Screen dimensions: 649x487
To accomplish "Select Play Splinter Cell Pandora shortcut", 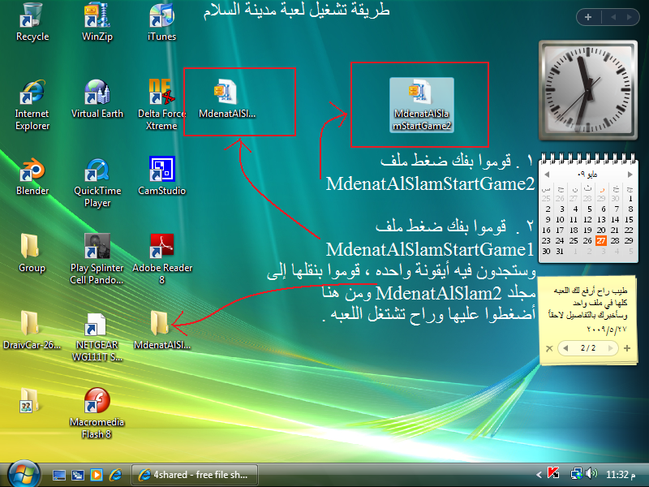I will (x=97, y=259).
